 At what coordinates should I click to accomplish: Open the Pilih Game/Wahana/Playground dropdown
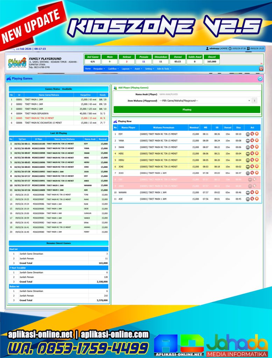(205, 101)
